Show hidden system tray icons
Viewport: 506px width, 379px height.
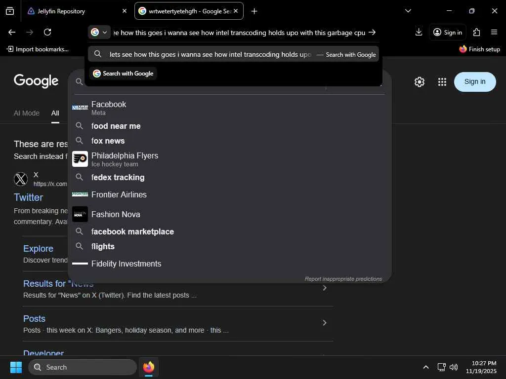pos(426,367)
